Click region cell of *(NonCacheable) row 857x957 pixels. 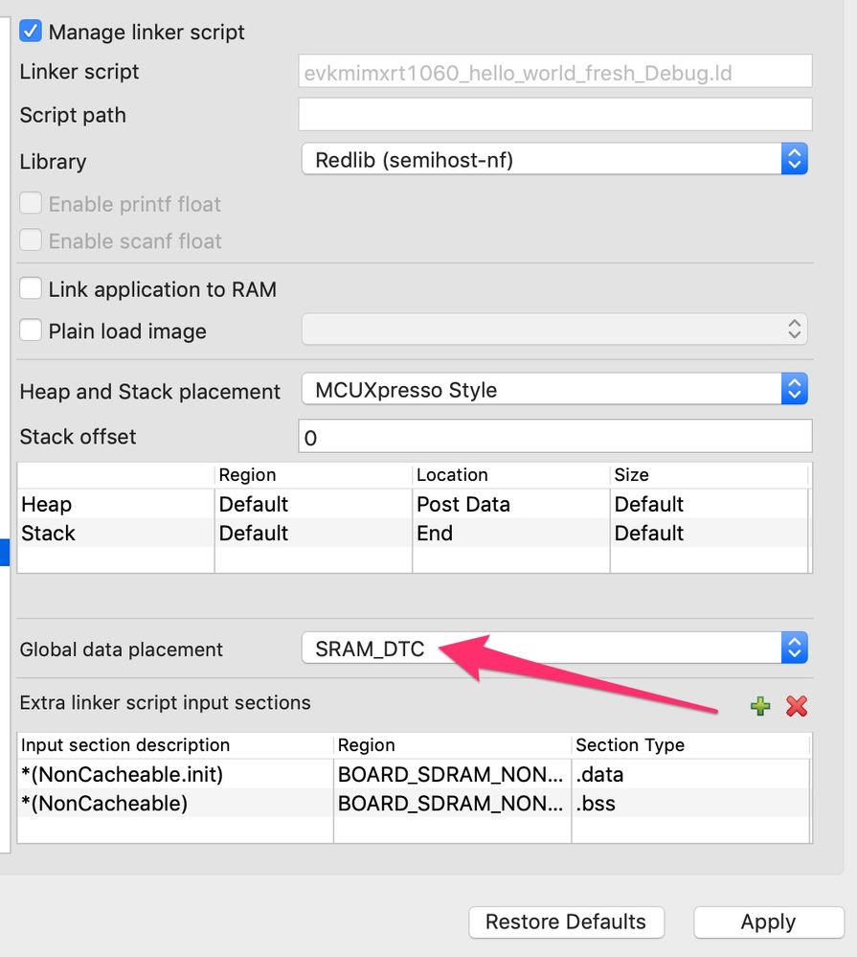pyautogui.click(x=451, y=803)
